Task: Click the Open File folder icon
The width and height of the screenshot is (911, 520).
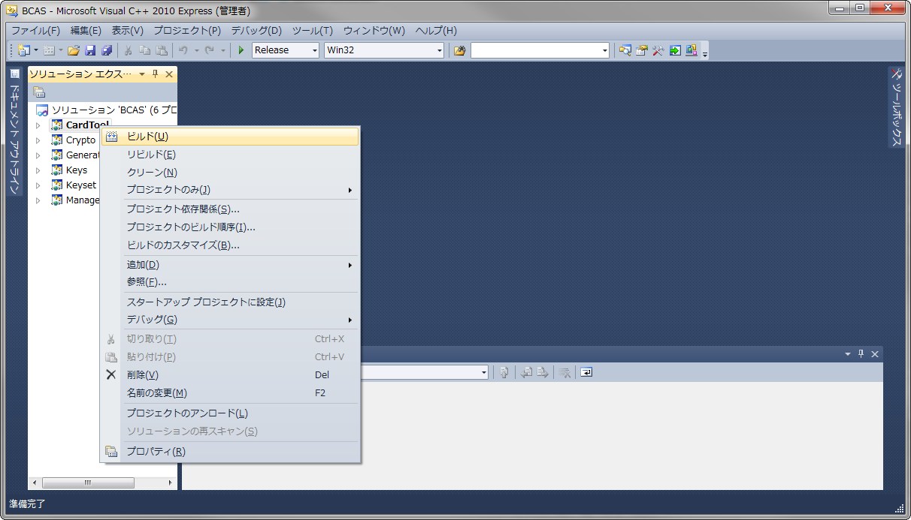Action: coord(73,50)
